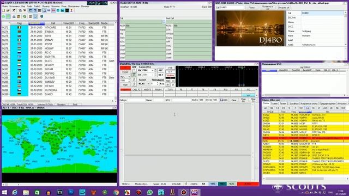349x196 pixels.
Task: Click the ANS F3 macro button
Action: tap(147, 89)
